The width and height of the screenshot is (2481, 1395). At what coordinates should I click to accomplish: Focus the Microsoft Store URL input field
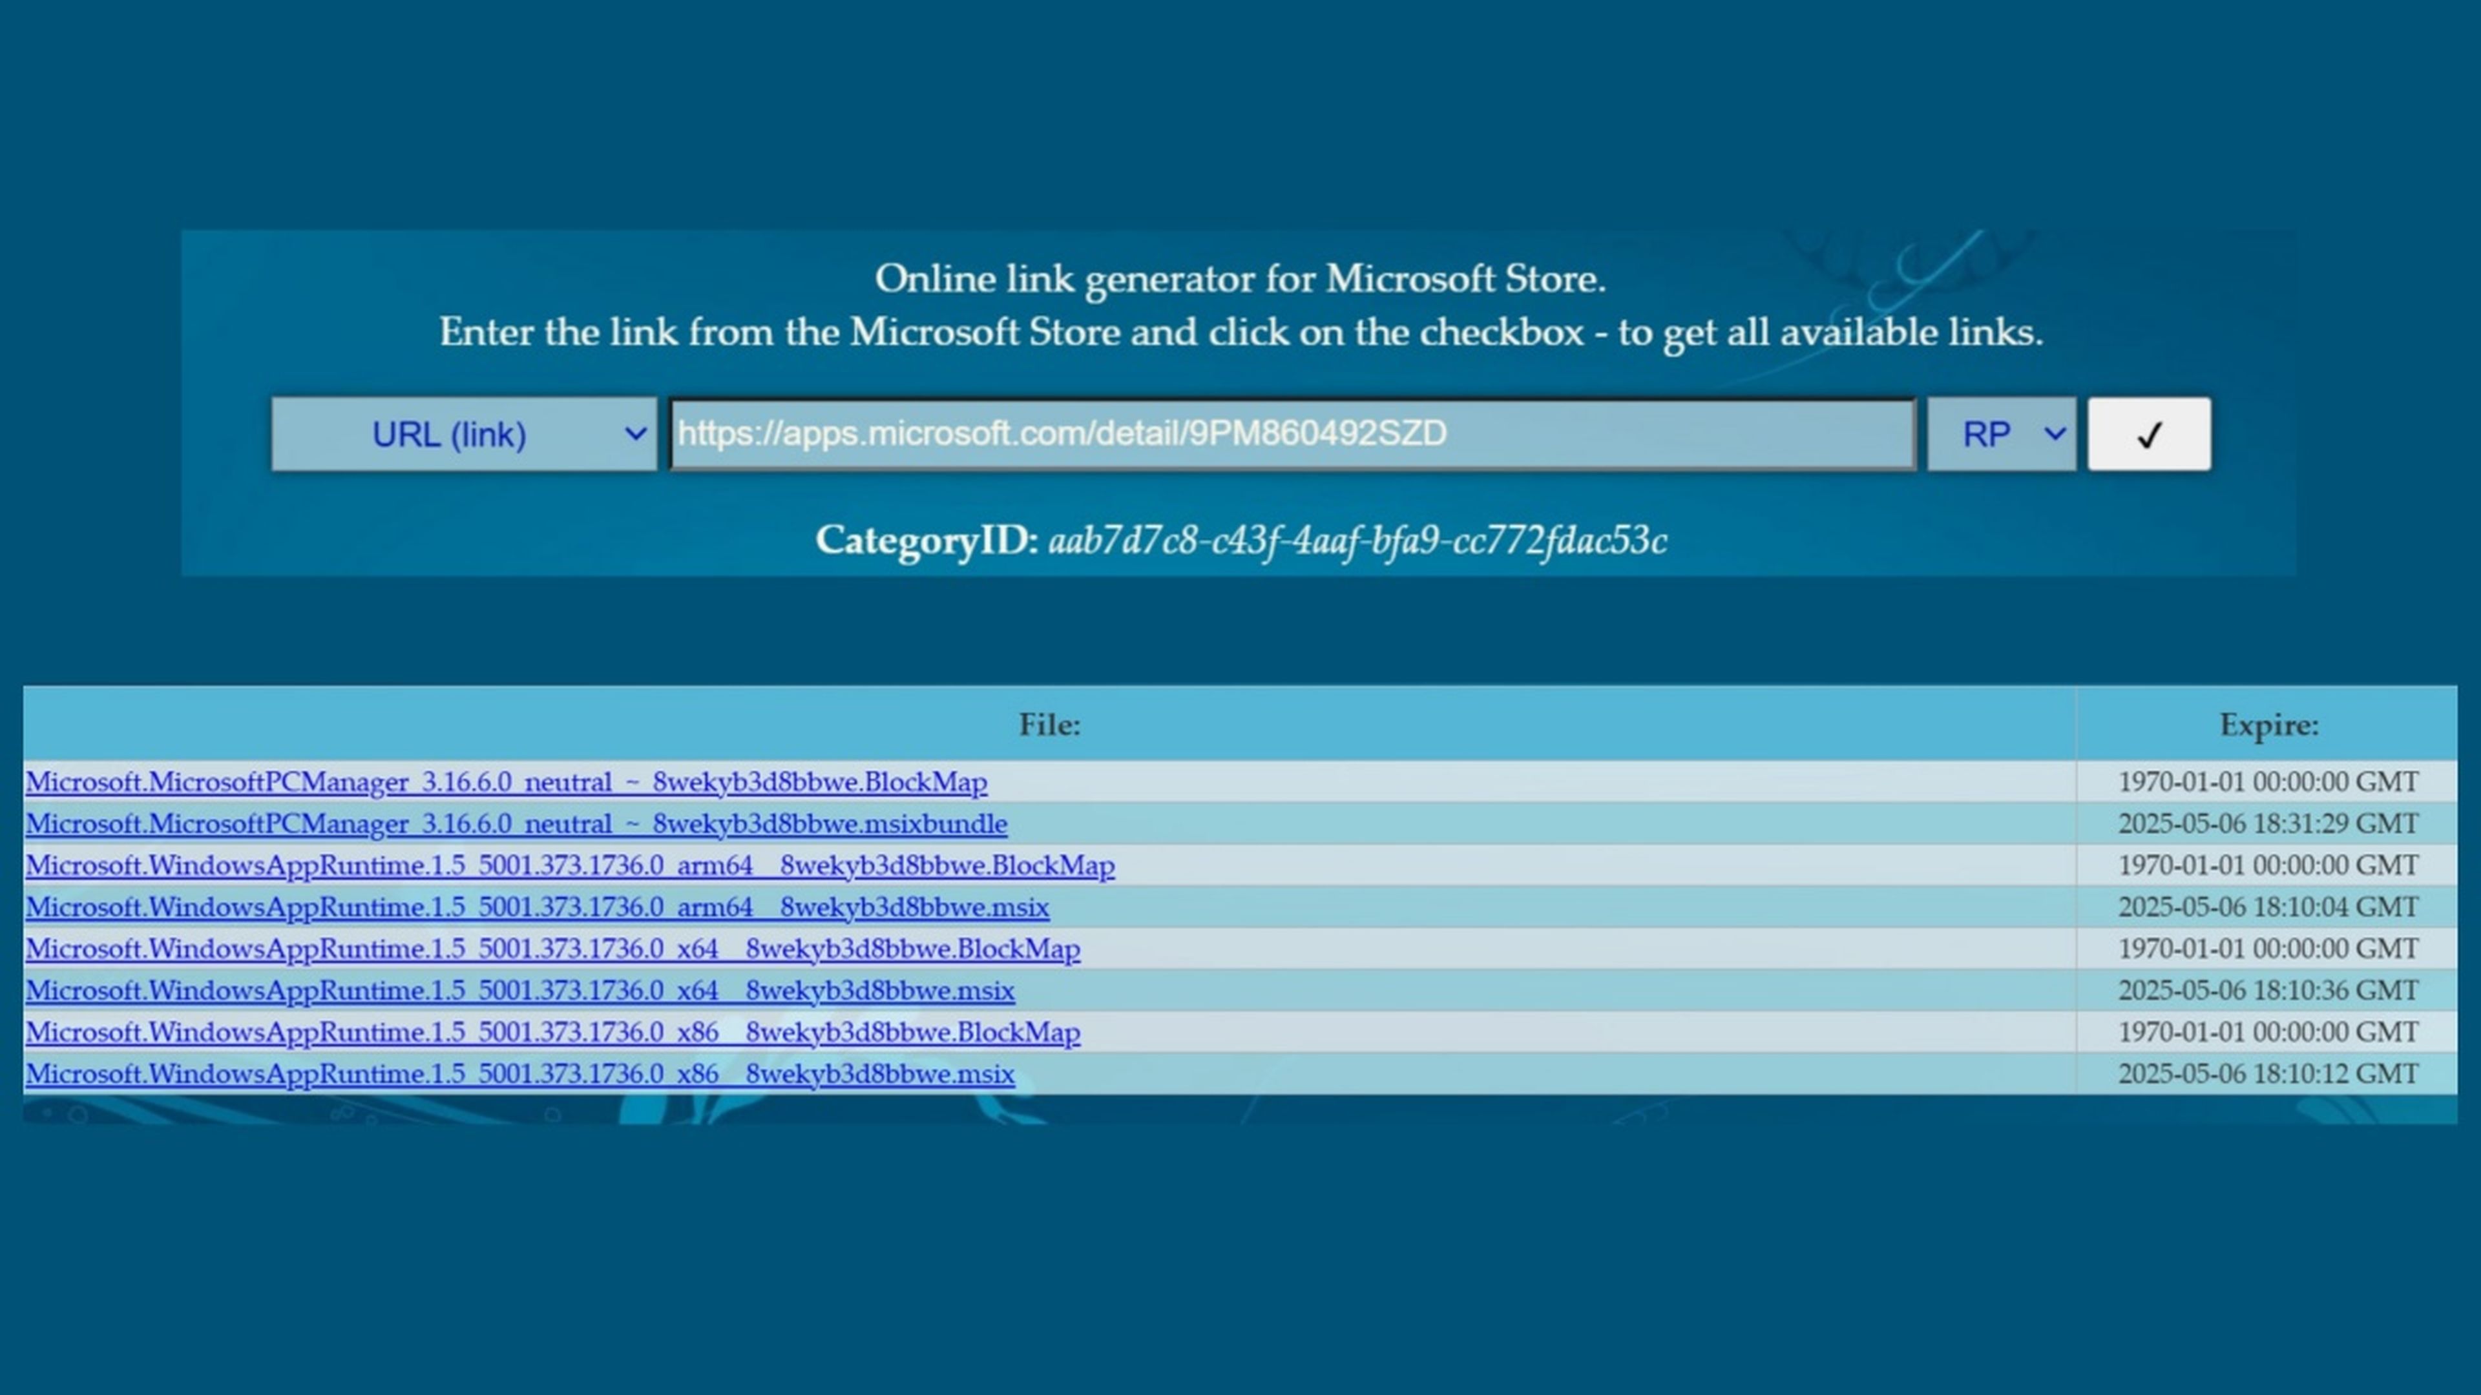(x=1292, y=434)
